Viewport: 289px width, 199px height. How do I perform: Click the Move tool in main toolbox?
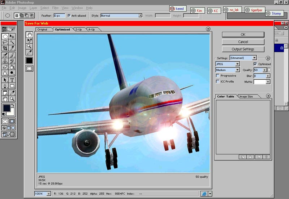pos(12,36)
